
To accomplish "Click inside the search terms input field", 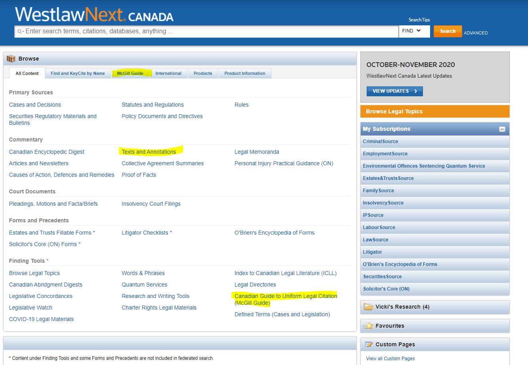I will coord(159,31).
